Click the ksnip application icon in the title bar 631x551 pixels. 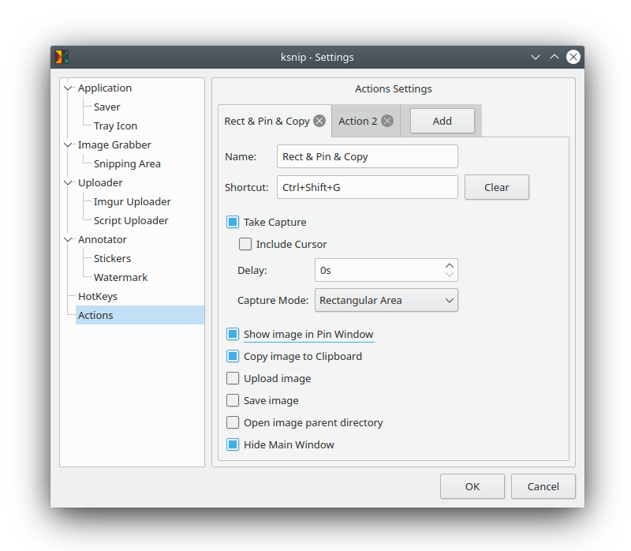pos(62,57)
